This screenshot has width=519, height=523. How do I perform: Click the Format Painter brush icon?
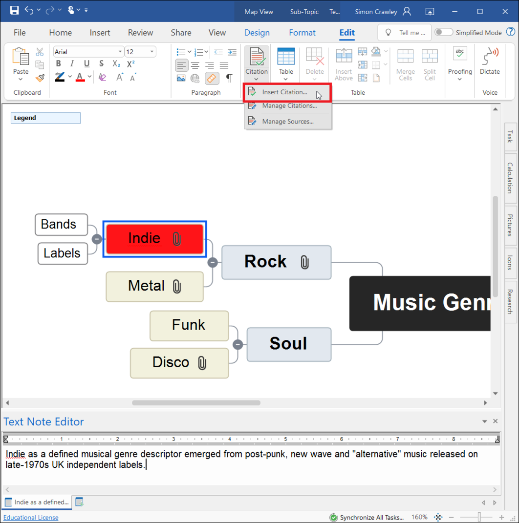coord(40,78)
